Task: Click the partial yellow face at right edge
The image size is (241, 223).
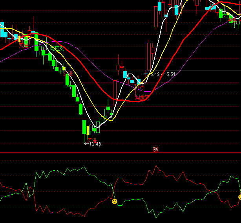Action: tap(240, 197)
